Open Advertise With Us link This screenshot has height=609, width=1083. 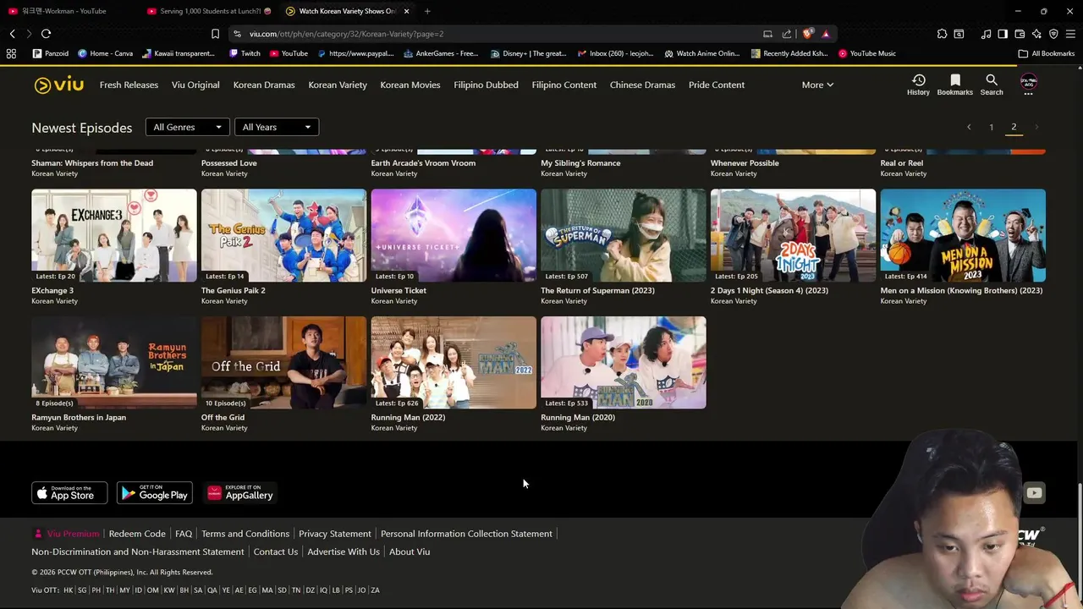coord(344,551)
